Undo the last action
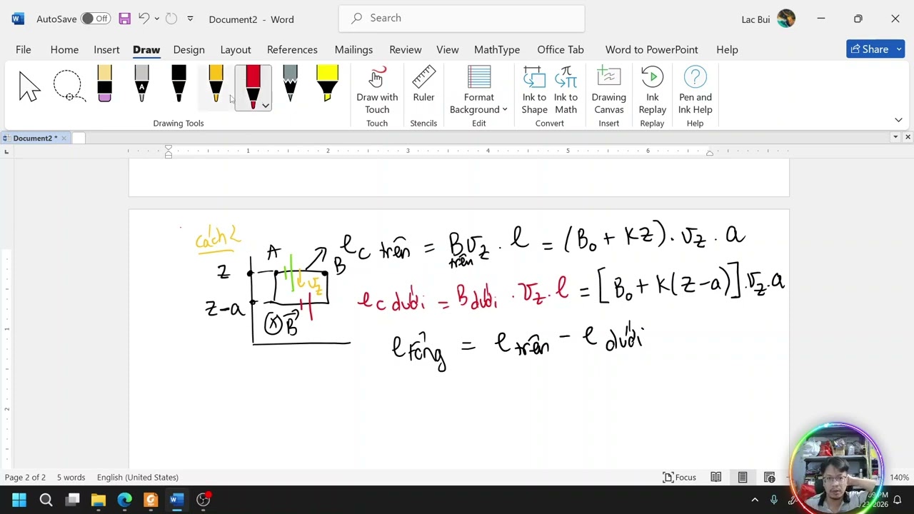Viewport: 914px width, 514px height. coord(144,19)
